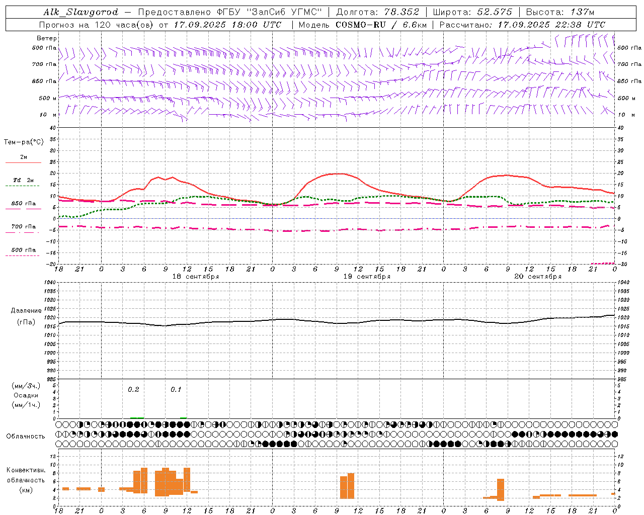This screenshot has height=515, width=644.
Task: Click the (мм/3ч.) precipitation unit label
Action: tap(26, 386)
